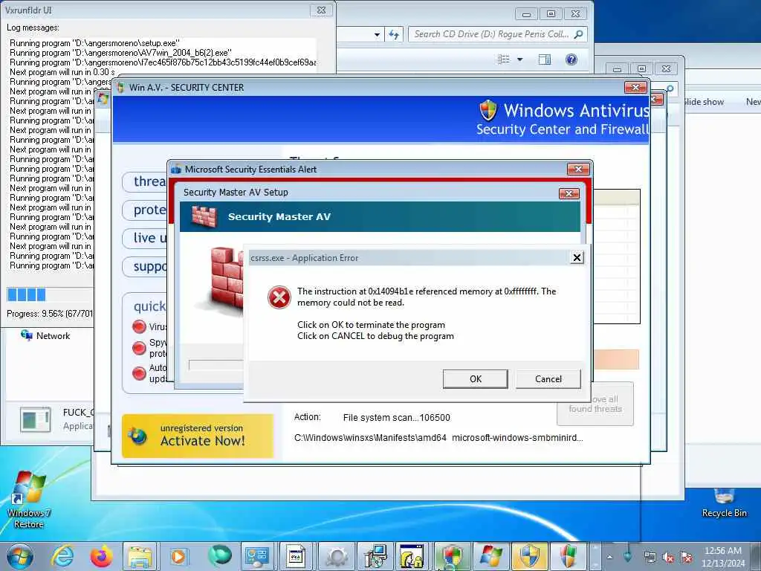Click the 'Progress: 9.56%' label in Vxrunfldr
Viewport: 761px width, 571px height.
point(50,314)
